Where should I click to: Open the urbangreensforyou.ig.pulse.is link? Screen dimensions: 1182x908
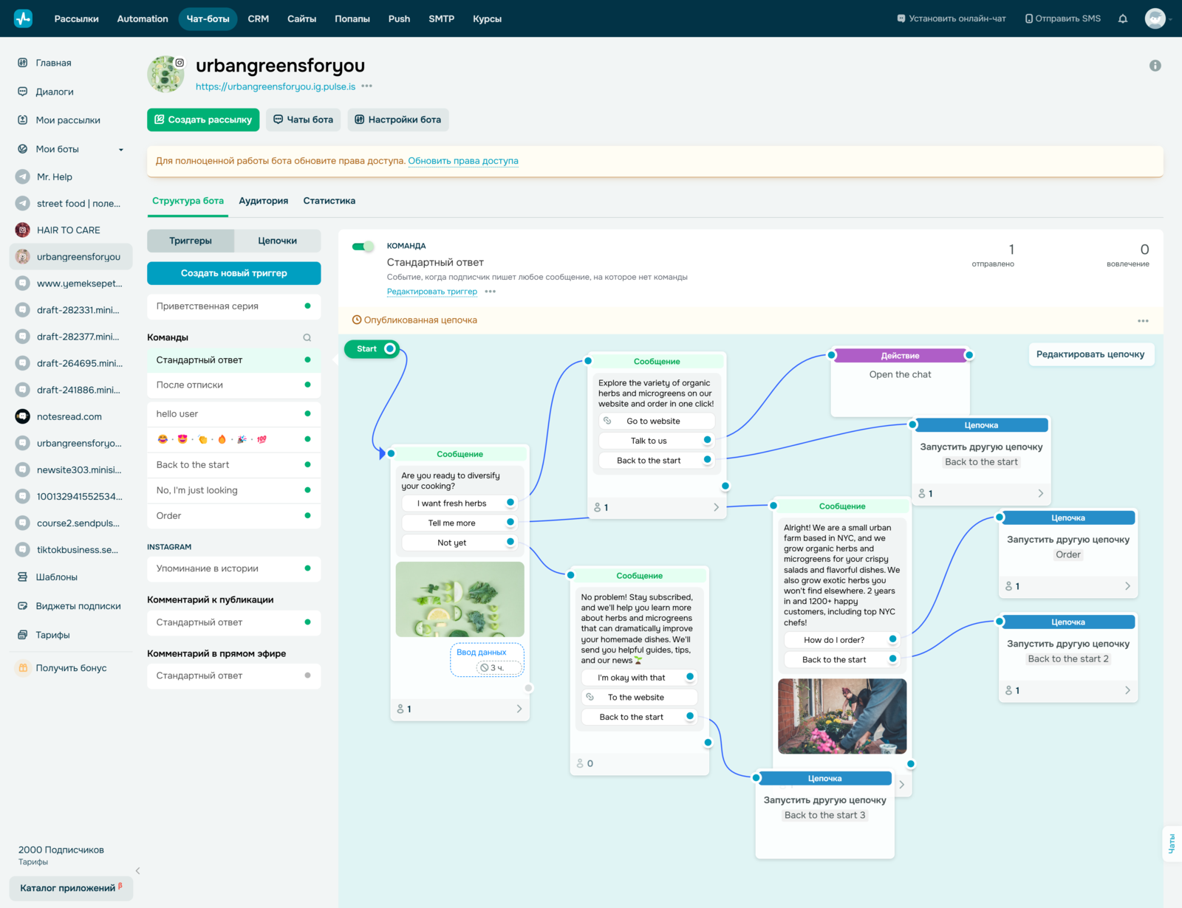276,86
